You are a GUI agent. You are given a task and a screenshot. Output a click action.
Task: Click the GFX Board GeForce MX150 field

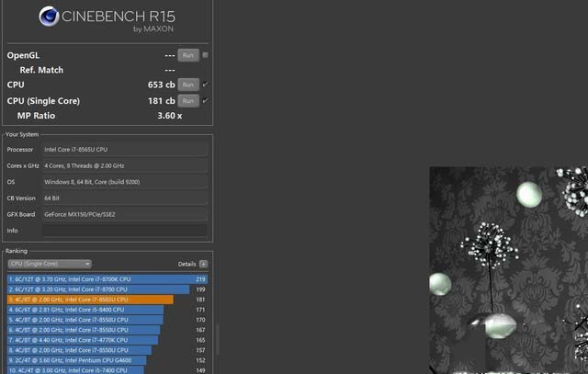125,215
